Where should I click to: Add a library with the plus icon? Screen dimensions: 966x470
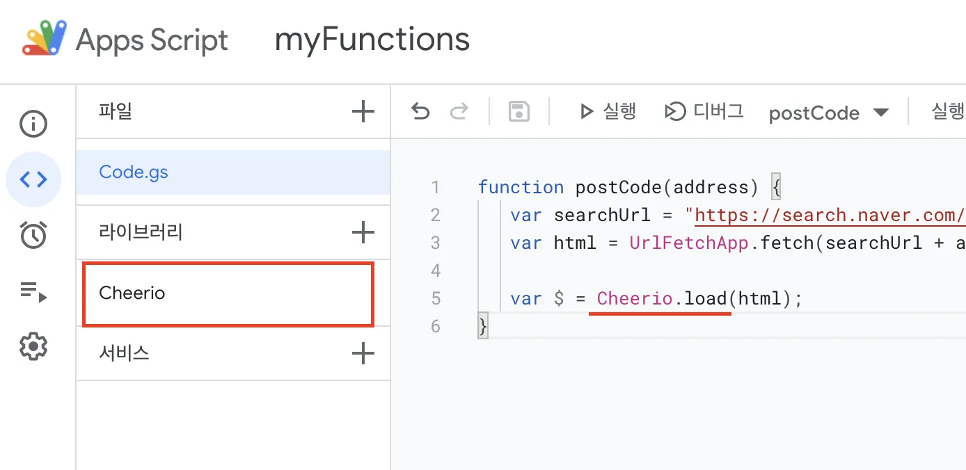point(363,232)
